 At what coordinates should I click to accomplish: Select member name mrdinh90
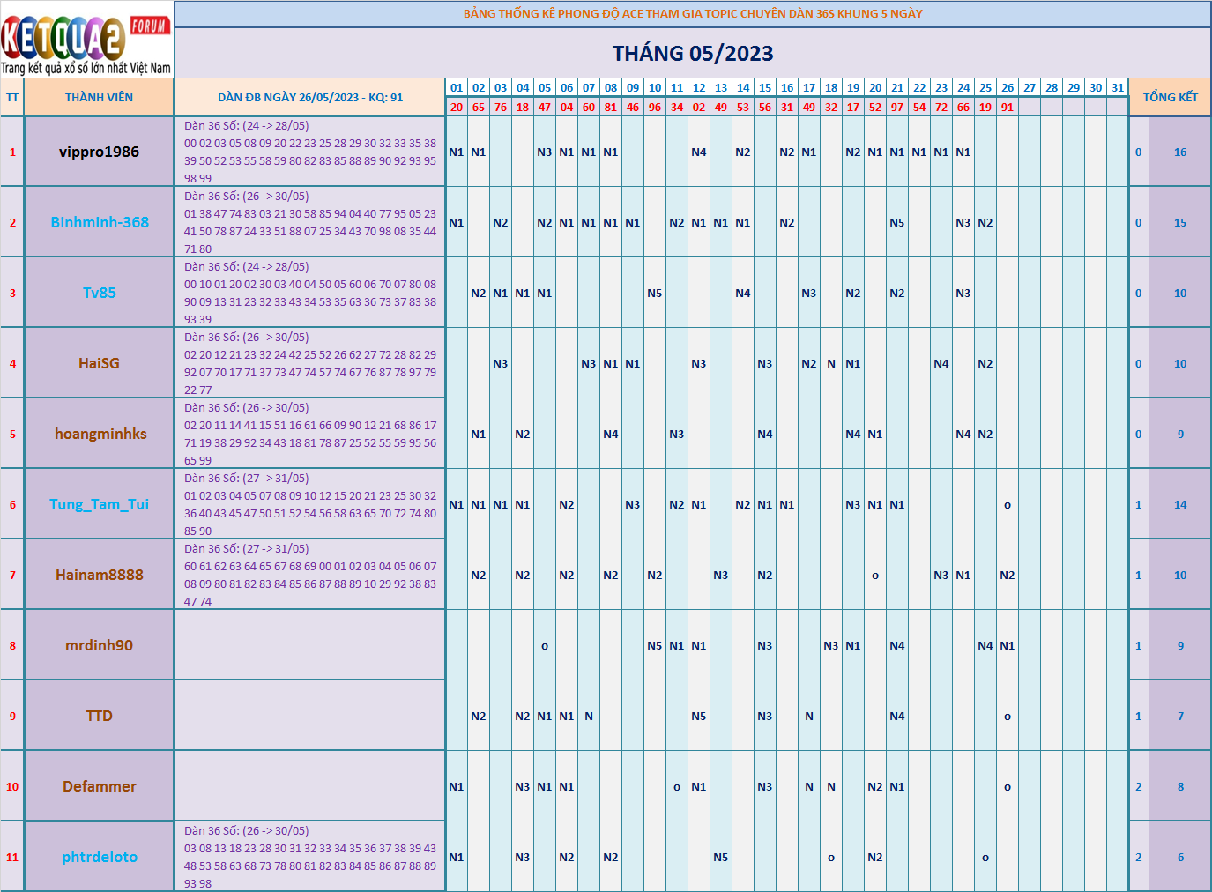pos(99,645)
